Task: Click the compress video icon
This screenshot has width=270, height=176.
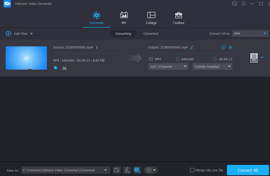Action: click(230, 47)
